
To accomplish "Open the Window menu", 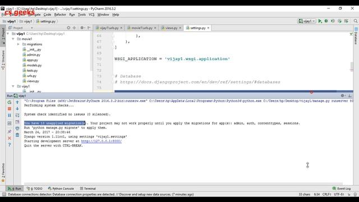I will 103,15.
